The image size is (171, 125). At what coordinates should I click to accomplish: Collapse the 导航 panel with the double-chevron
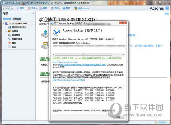[33, 13]
